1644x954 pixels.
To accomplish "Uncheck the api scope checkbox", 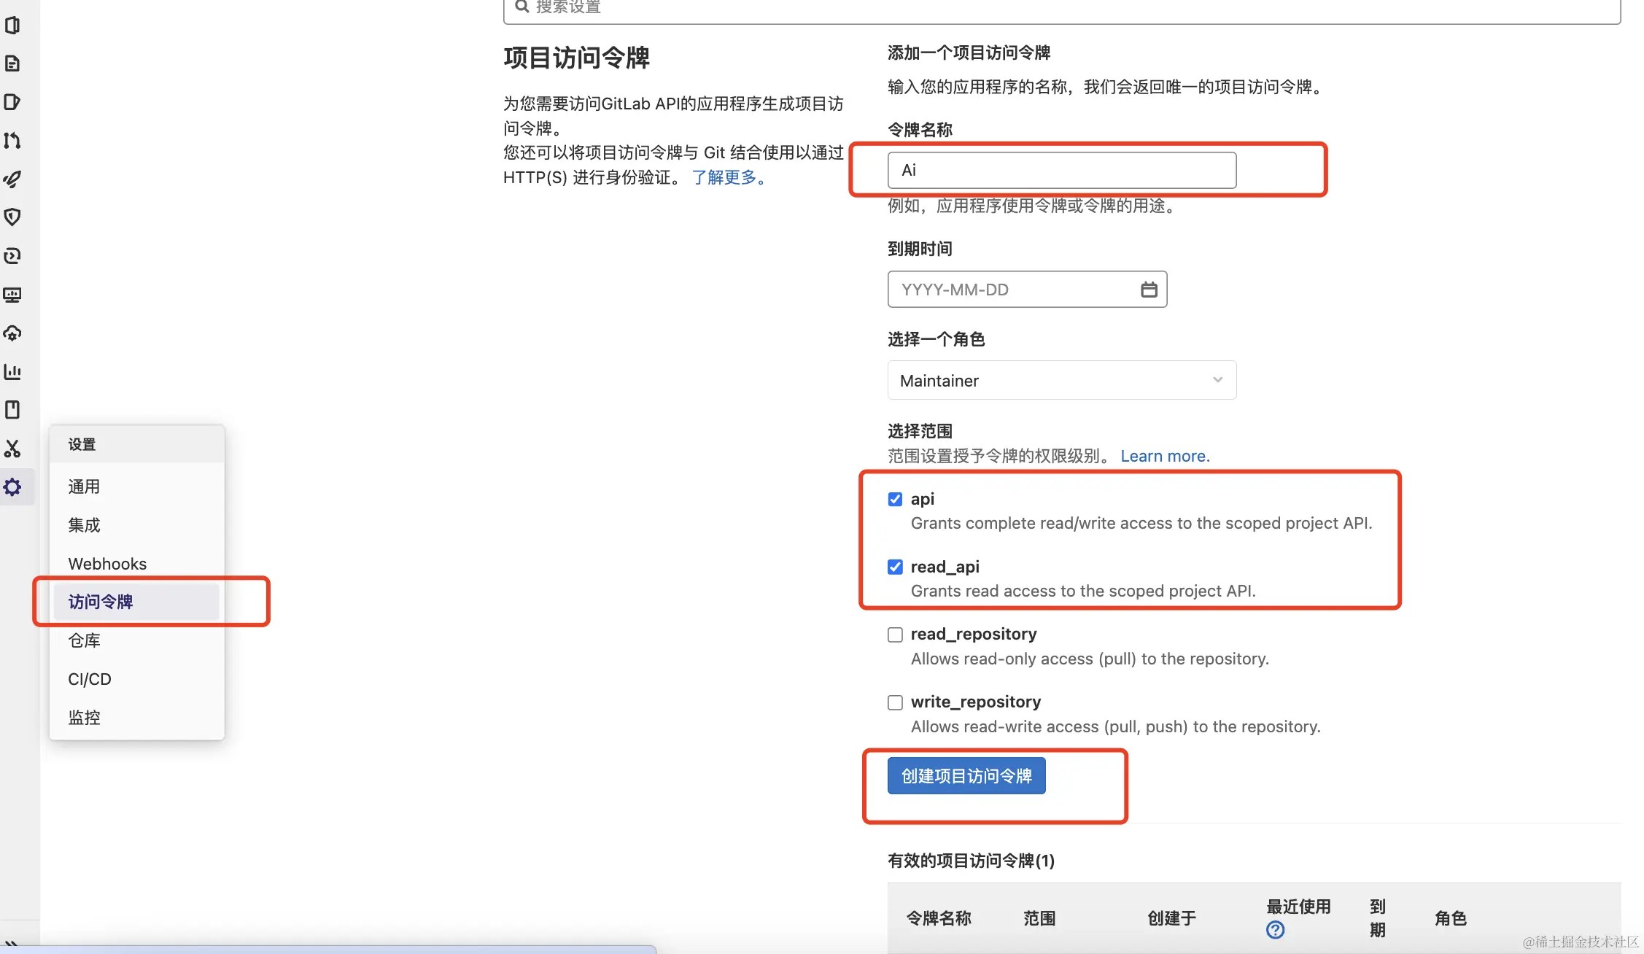I will [x=895, y=499].
